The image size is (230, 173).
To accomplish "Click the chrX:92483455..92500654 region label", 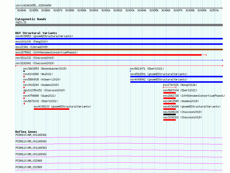I will (33, 6).
